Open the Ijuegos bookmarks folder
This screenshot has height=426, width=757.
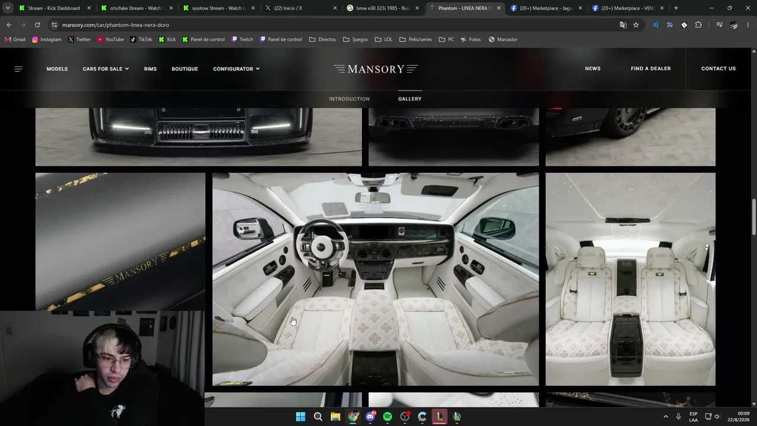point(355,40)
